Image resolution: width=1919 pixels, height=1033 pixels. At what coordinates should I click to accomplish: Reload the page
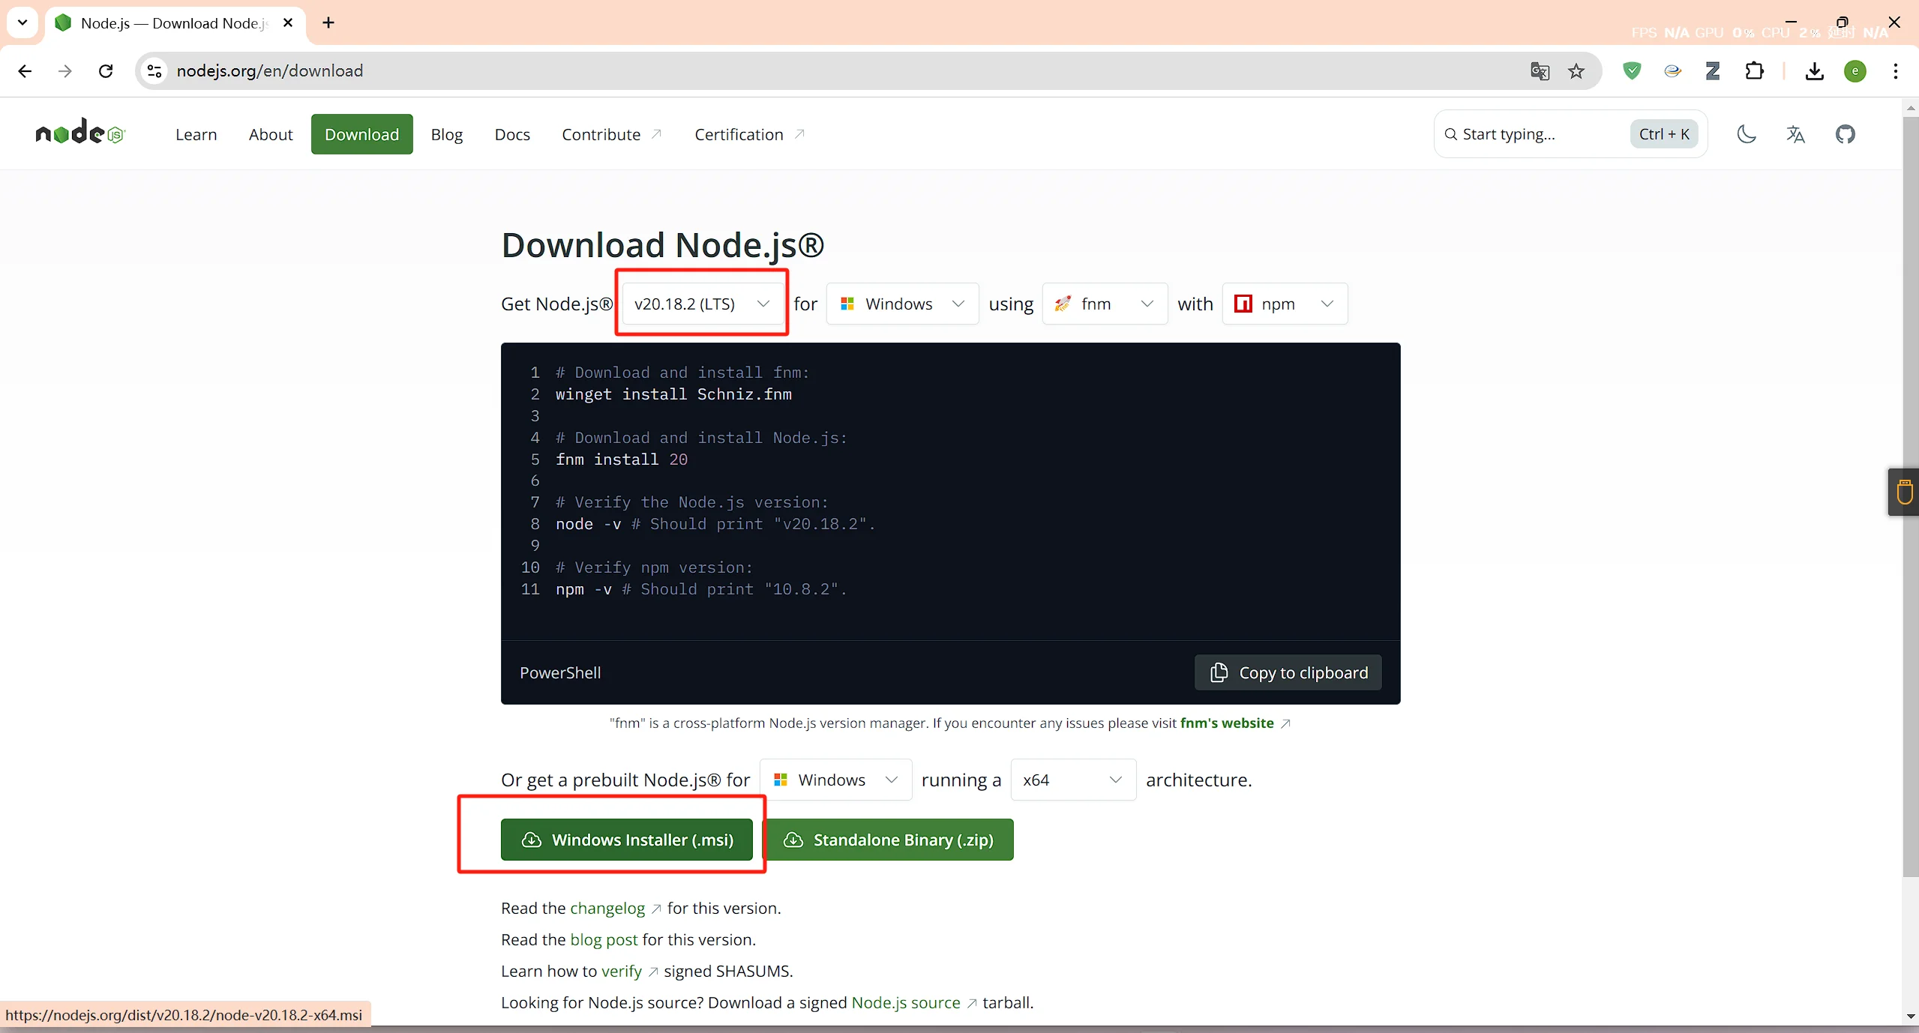coord(106,71)
